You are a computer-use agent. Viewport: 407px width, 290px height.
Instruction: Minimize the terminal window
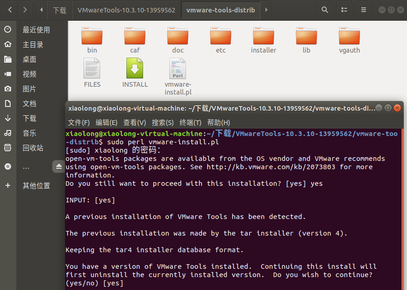(379, 108)
